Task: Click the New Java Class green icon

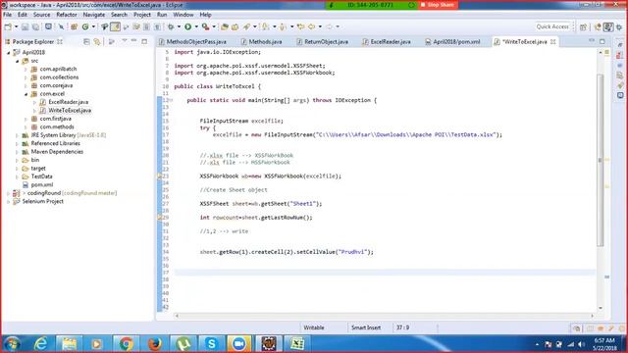Action: tap(85, 26)
